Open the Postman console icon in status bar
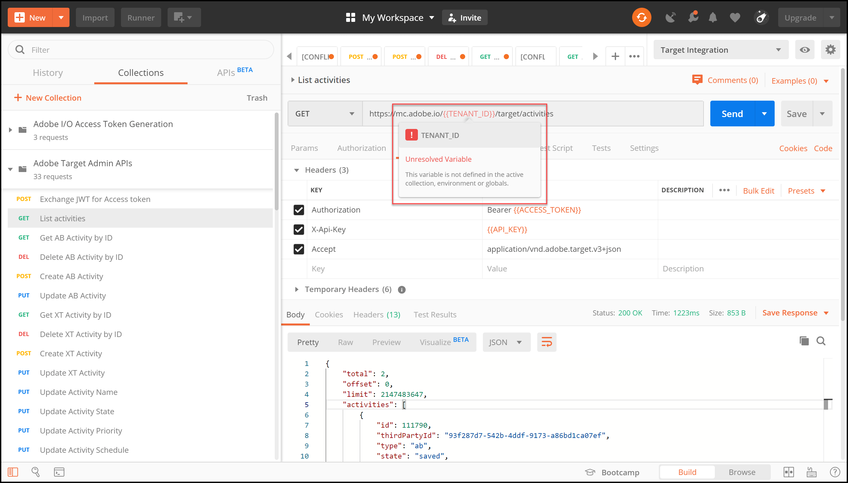This screenshot has width=848, height=483. click(59, 472)
